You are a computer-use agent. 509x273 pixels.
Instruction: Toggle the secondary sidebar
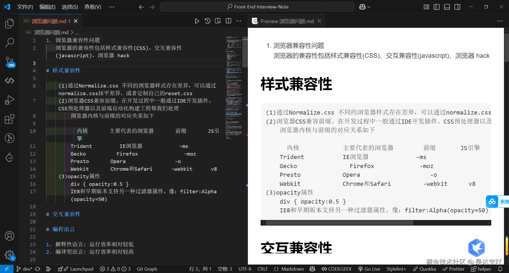457,7
